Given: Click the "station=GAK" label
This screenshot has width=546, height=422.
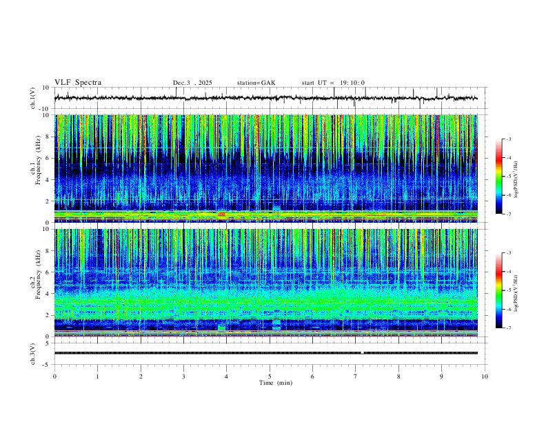Looking at the screenshot, I should 256,83.
